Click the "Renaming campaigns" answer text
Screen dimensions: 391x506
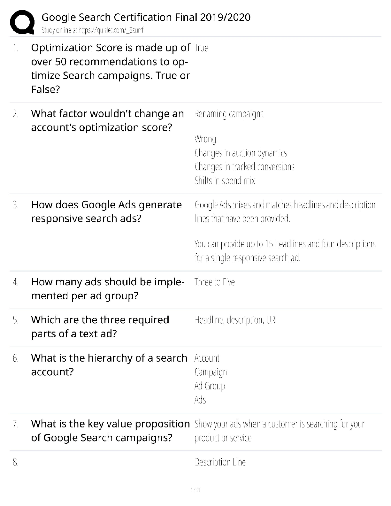point(229,114)
